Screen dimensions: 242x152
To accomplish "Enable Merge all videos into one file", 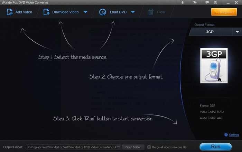I will [149, 147].
